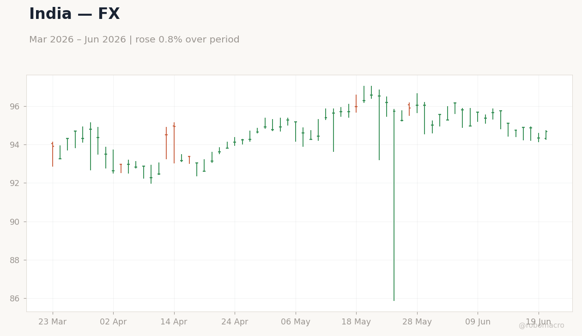Click the 96 y-axis label
The width and height of the screenshot is (582, 336).
(x=15, y=107)
